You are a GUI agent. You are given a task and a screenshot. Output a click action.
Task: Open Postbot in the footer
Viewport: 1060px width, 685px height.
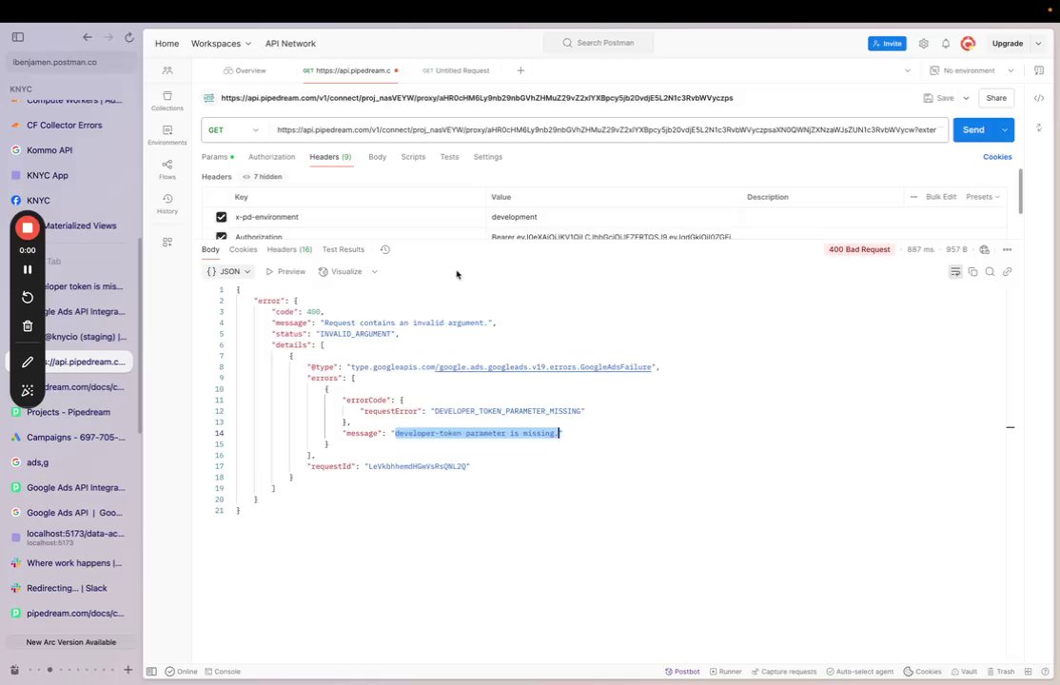pyautogui.click(x=682, y=672)
